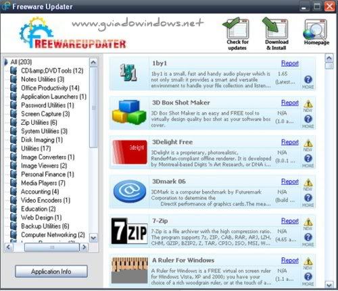The image size is (338, 291).
Task: Click NEW warning icon for 3Dmark 06
Action: [x=308, y=184]
